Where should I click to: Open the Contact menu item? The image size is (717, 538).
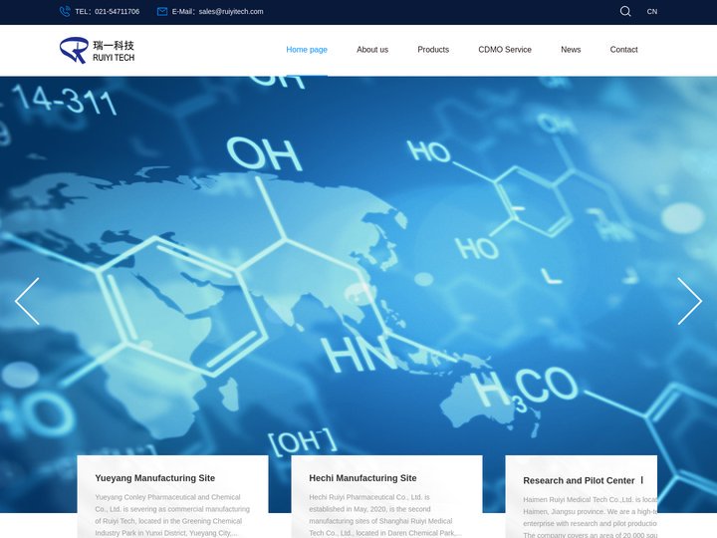click(x=623, y=50)
